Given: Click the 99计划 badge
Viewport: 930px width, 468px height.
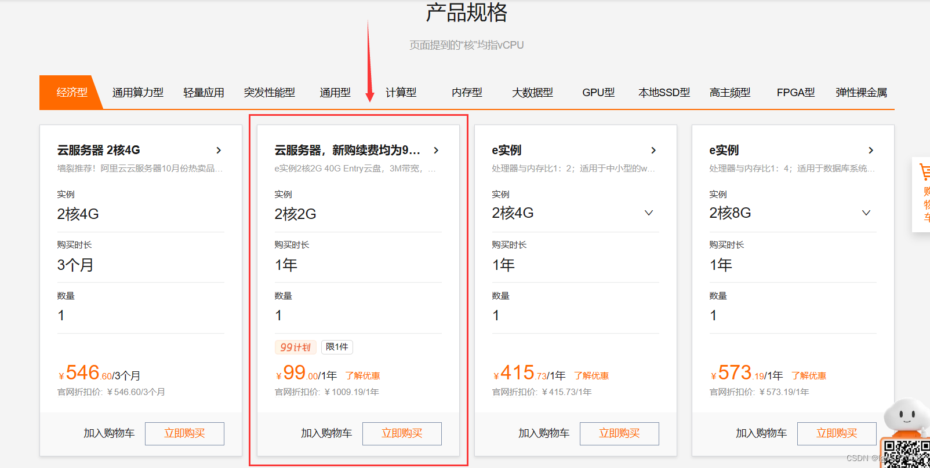Looking at the screenshot, I should point(295,347).
